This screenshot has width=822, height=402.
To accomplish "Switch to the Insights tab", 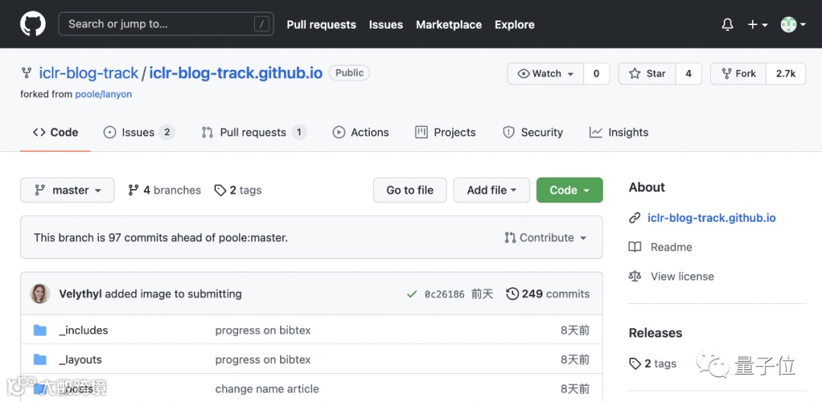I will pyautogui.click(x=619, y=132).
